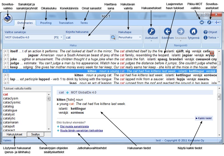This screenshot has width=224, height=156.
Task: Clear search with Tyhjennä home icon
Action: 194,31
